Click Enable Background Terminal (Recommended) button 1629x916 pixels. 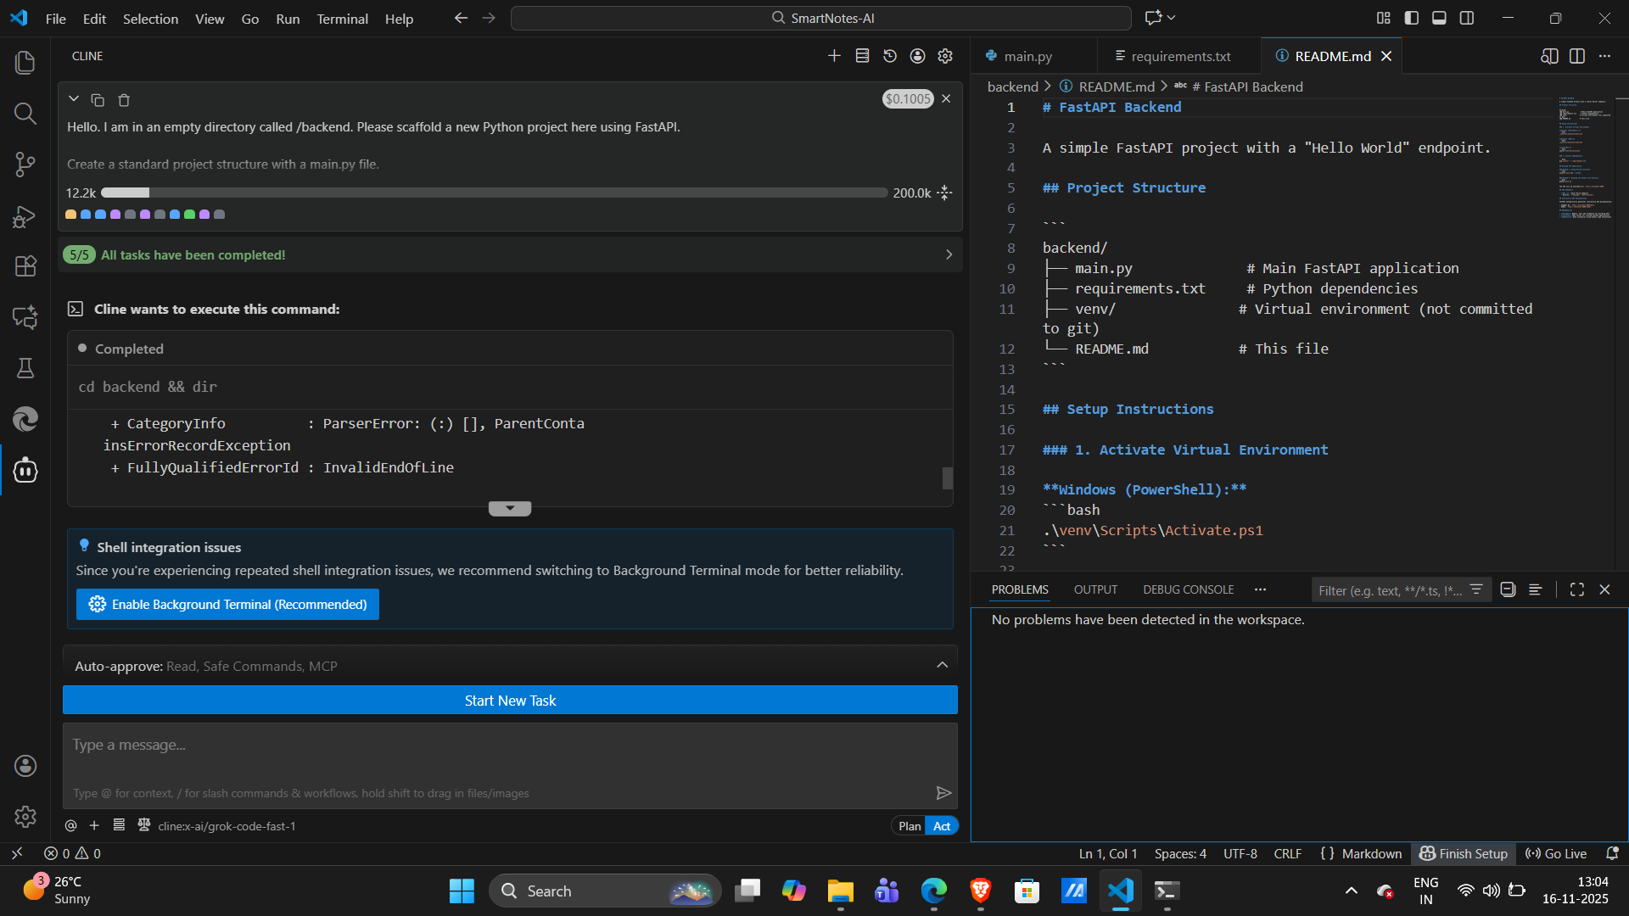[227, 605]
